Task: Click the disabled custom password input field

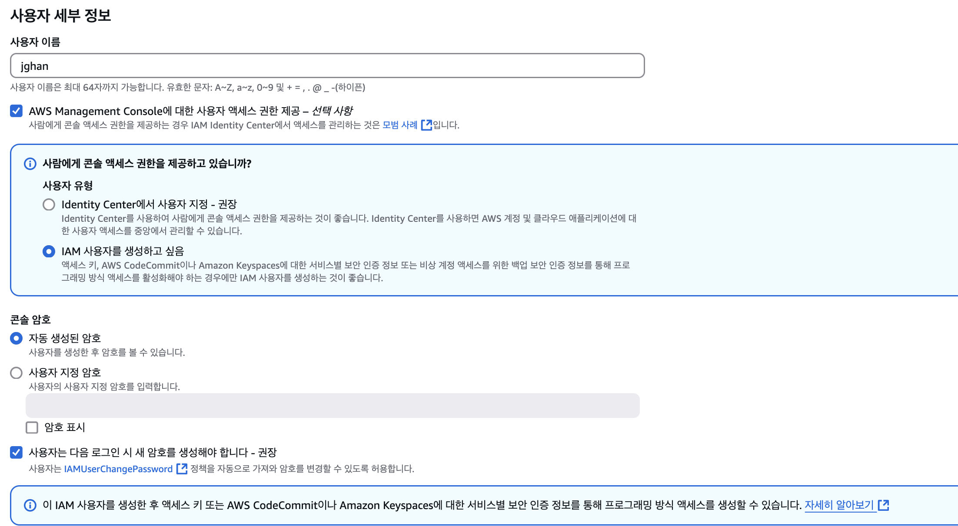Action: pos(333,406)
